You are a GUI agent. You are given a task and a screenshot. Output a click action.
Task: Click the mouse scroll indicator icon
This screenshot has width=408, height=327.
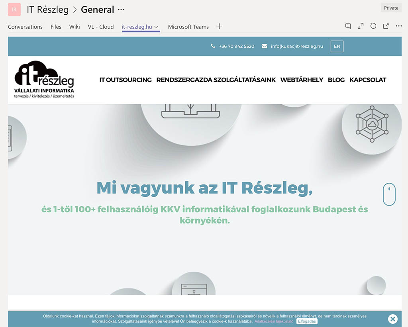(x=389, y=194)
